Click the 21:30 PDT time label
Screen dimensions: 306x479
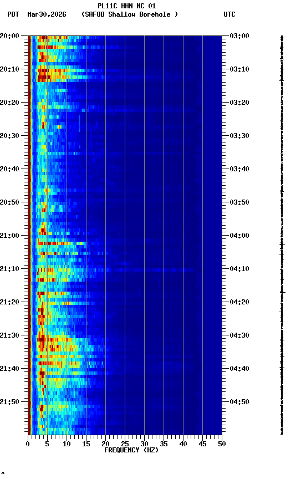pyautogui.click(x=9, y=335)
